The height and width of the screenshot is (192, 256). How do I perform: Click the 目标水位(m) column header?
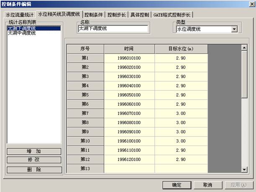(181, 49)
